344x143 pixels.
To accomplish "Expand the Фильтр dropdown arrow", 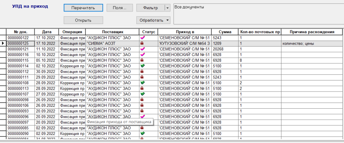I will pyautogui.click(x=167, y=8).
